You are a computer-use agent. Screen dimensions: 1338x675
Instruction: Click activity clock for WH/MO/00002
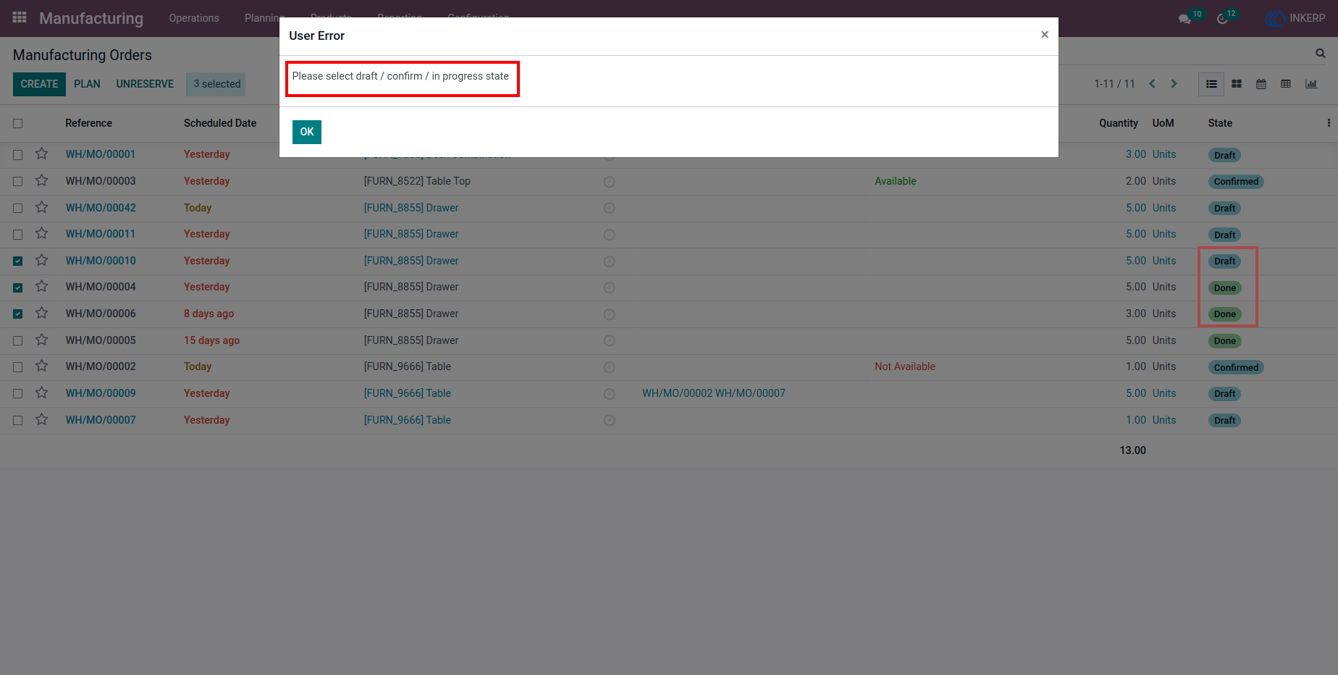pyautogui.click(x=610, y=367)
